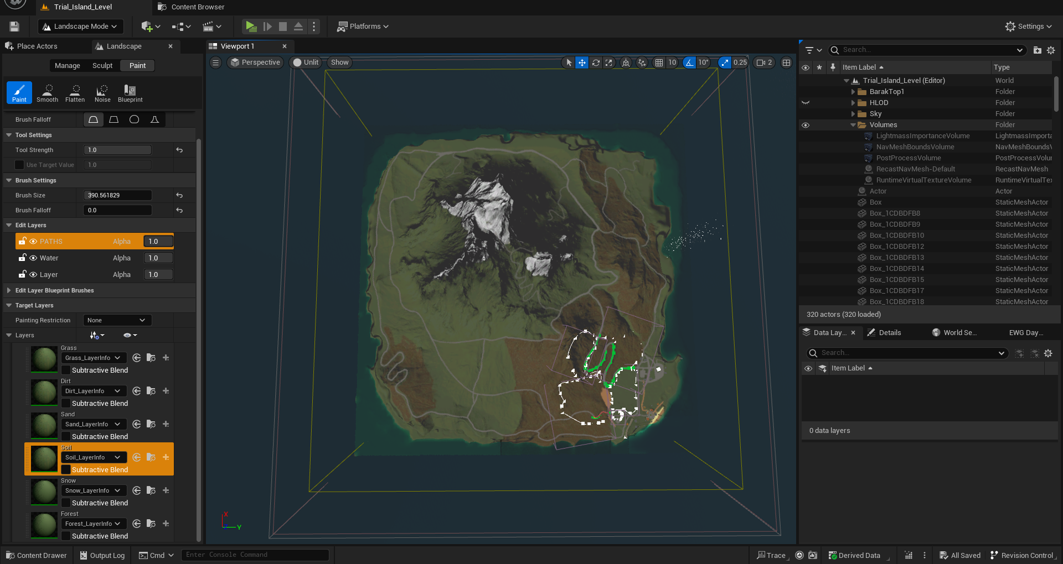Open the Landscape Mode dropdown
The width and height of the screenshot is (1063, 564).
click(80, 26)
